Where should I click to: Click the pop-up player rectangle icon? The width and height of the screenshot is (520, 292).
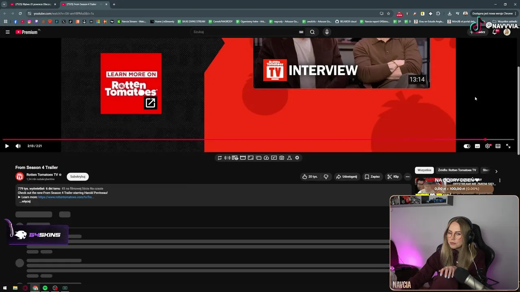[258, 158]
